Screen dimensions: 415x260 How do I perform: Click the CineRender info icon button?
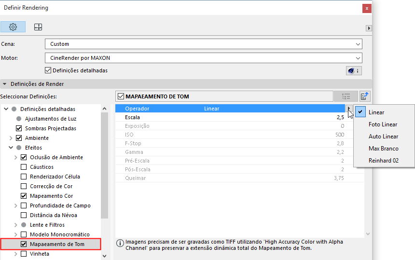click(x=354, y=70)
